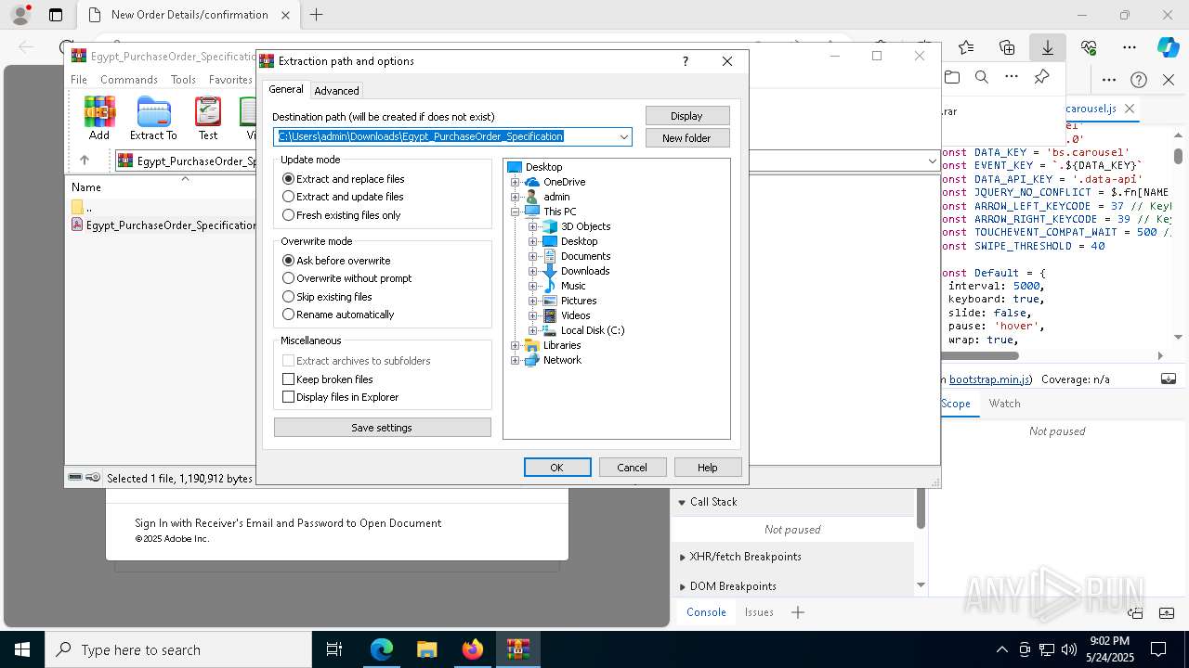Open Microsoft Edge from the taskbar
This screenshot has height=668, width=1189.
382,649
